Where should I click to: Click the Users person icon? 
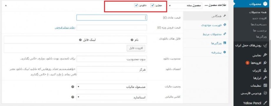[265, 71]
